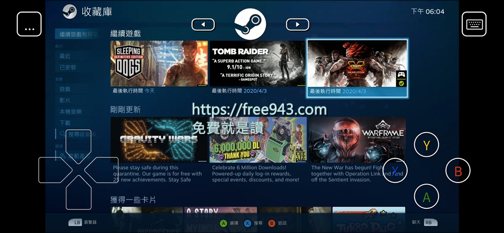
Task: Click the RB 聊天 hint
Action: (x=424, y=222)
